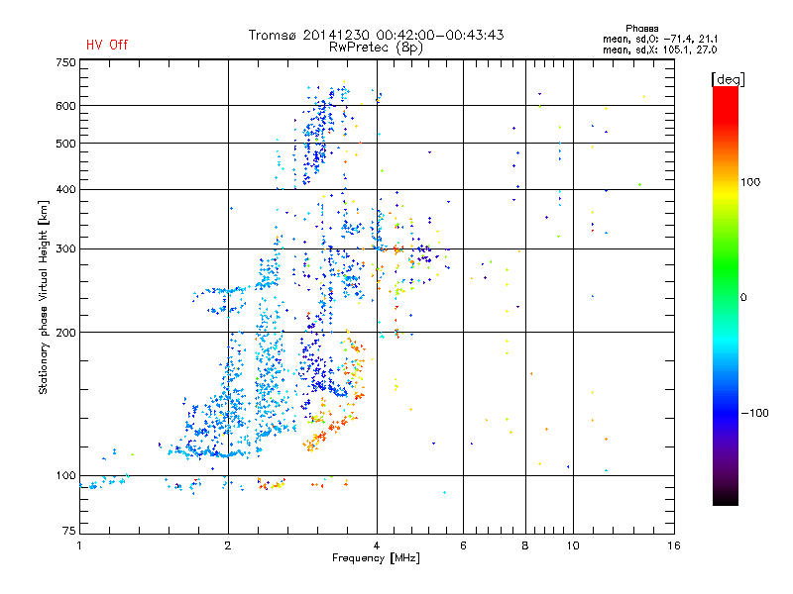Viewport: 793px width, 594px height.
Task: Click y-axis tick label '200'
Action: pos(65,333)
